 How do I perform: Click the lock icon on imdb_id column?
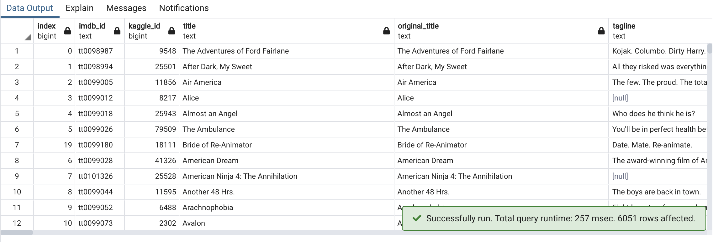117,31
